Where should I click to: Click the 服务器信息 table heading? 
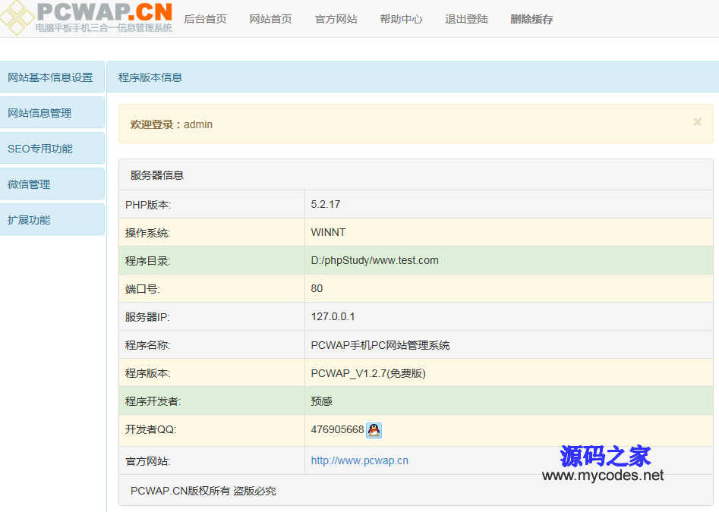tap(157, 175)
